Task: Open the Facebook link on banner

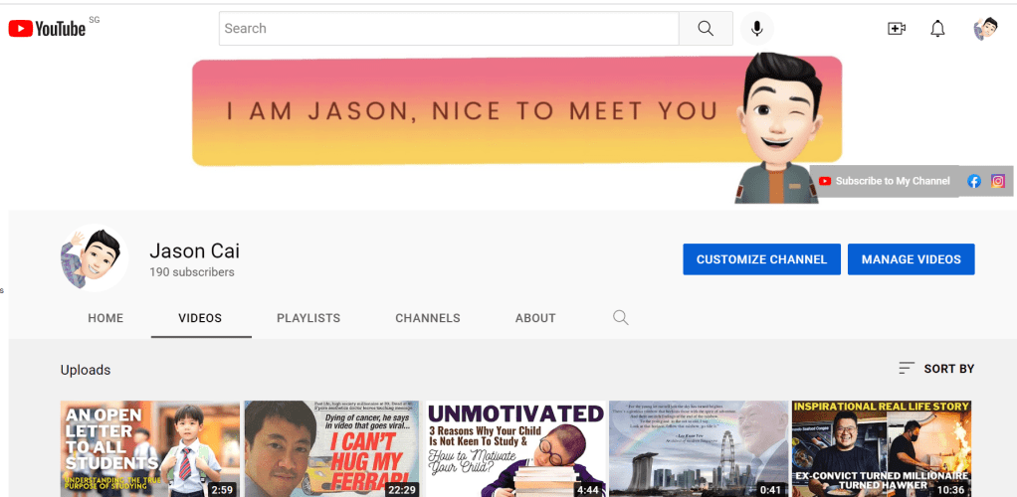Action: tap(974, 181)
